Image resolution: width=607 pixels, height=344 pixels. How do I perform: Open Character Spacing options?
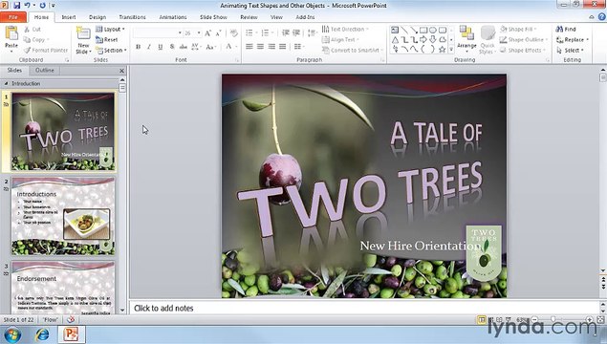[196, 47]
